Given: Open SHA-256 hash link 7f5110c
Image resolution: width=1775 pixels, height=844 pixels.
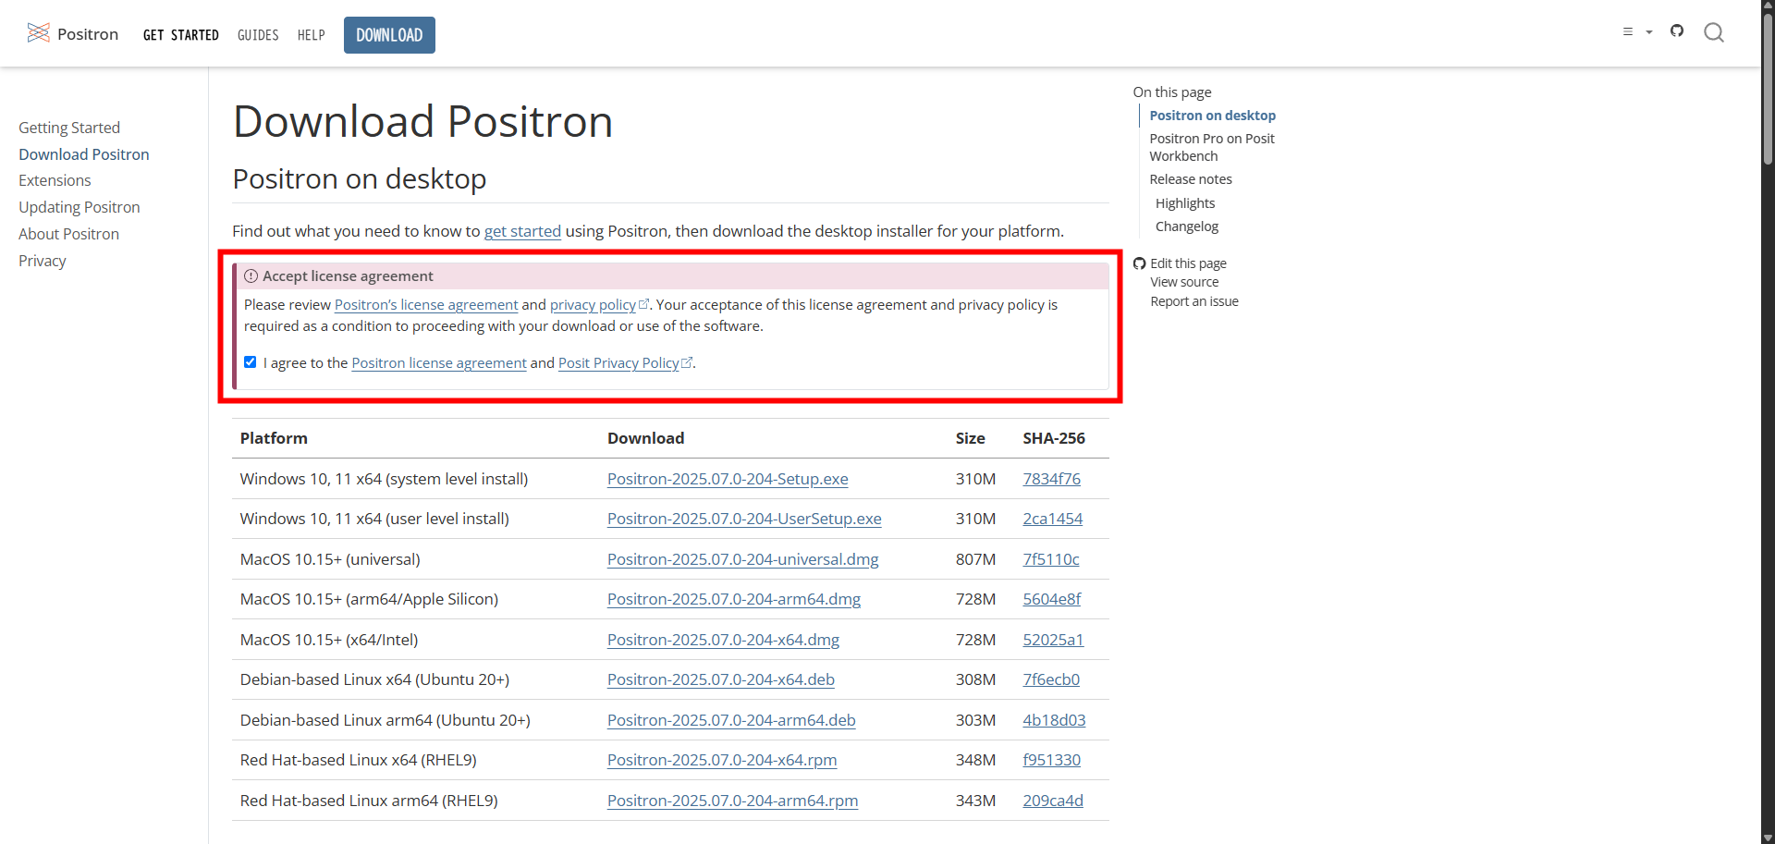Looking at the screenshot, I should (1050, 559).
